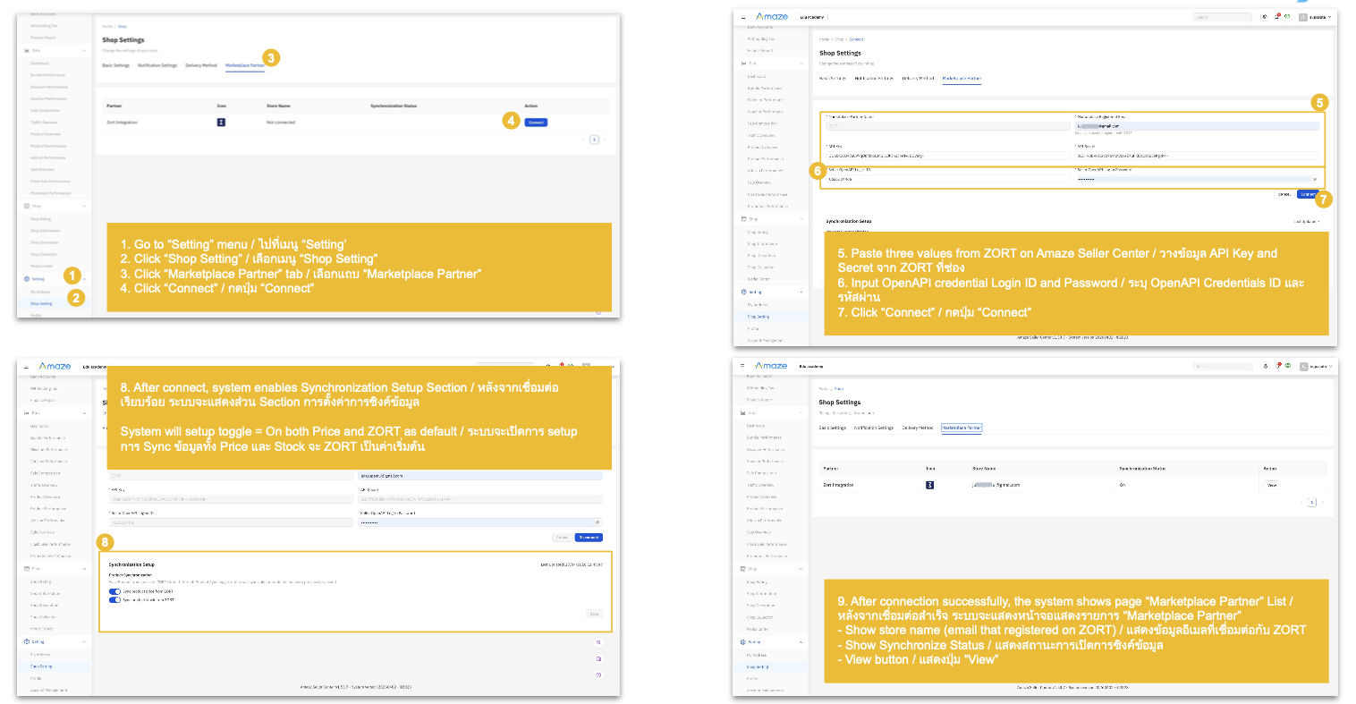Select the Marketplace Partner tab in the step 9 screenshot
Image resolution: width=1356 pixels, height=704 pixels.
(962, 428)
